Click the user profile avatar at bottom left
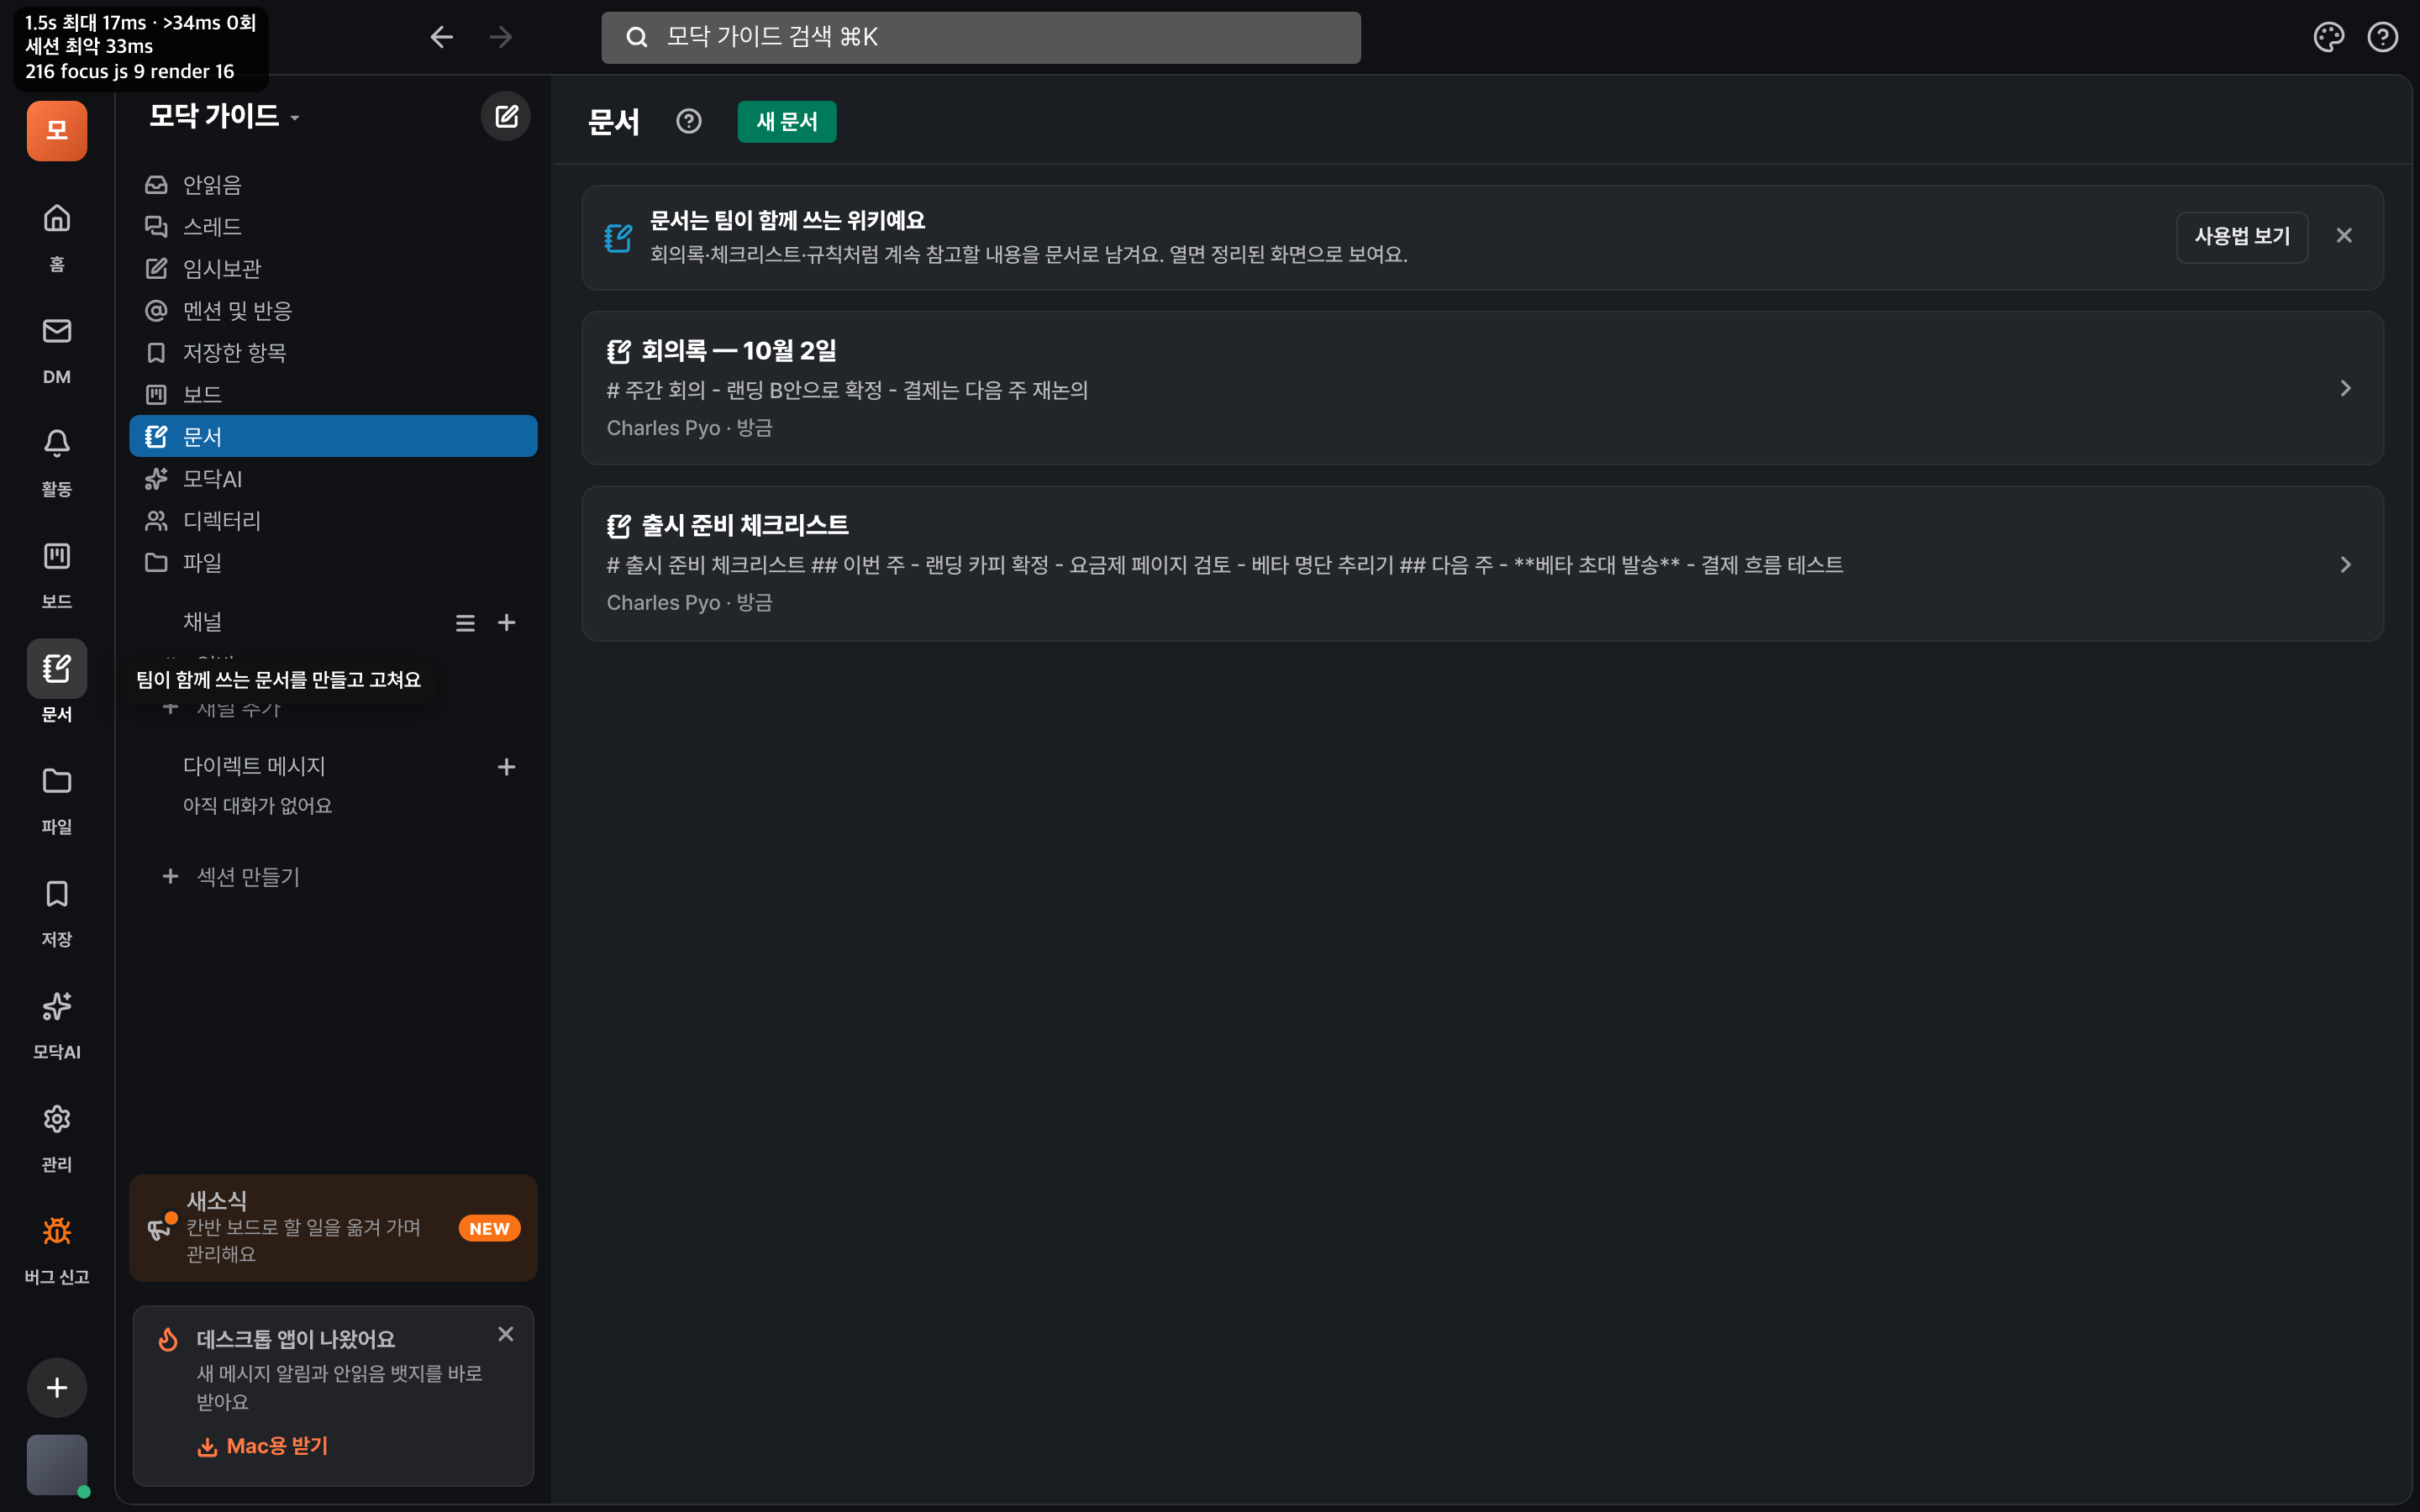Image resolution: width=2420 pixels, height=1512 pixels. tap(57, 1465)
